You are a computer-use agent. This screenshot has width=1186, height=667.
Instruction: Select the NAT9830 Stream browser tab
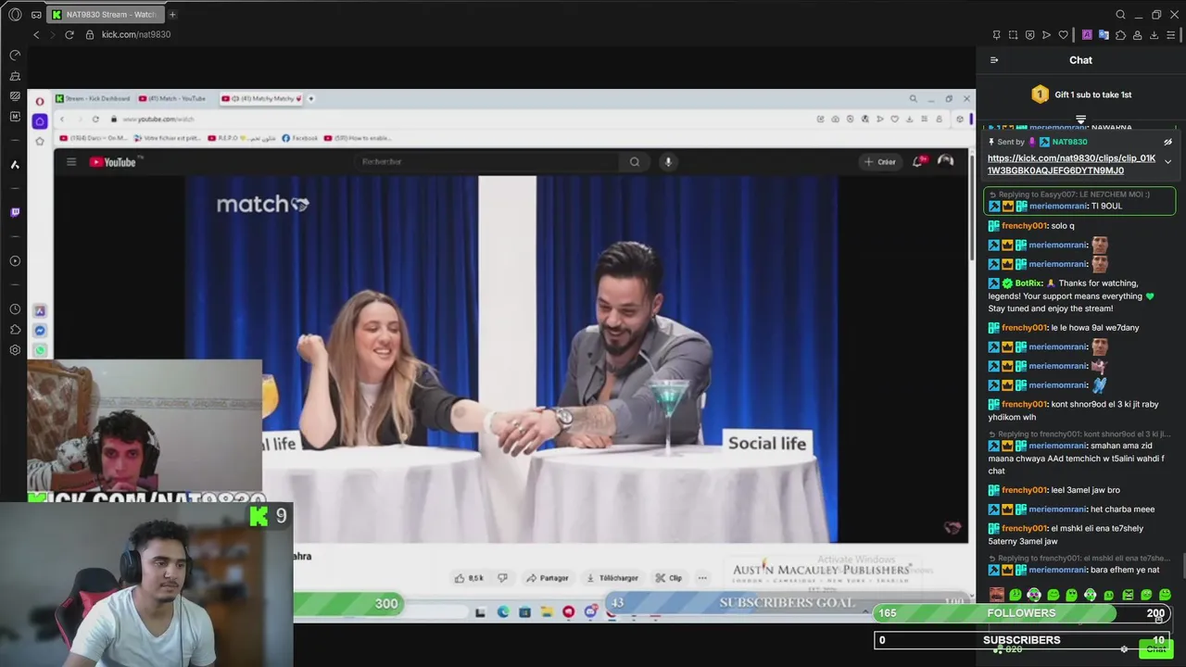point(104,15)
